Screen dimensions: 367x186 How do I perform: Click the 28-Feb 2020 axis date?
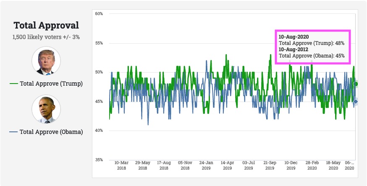[312, 165]
